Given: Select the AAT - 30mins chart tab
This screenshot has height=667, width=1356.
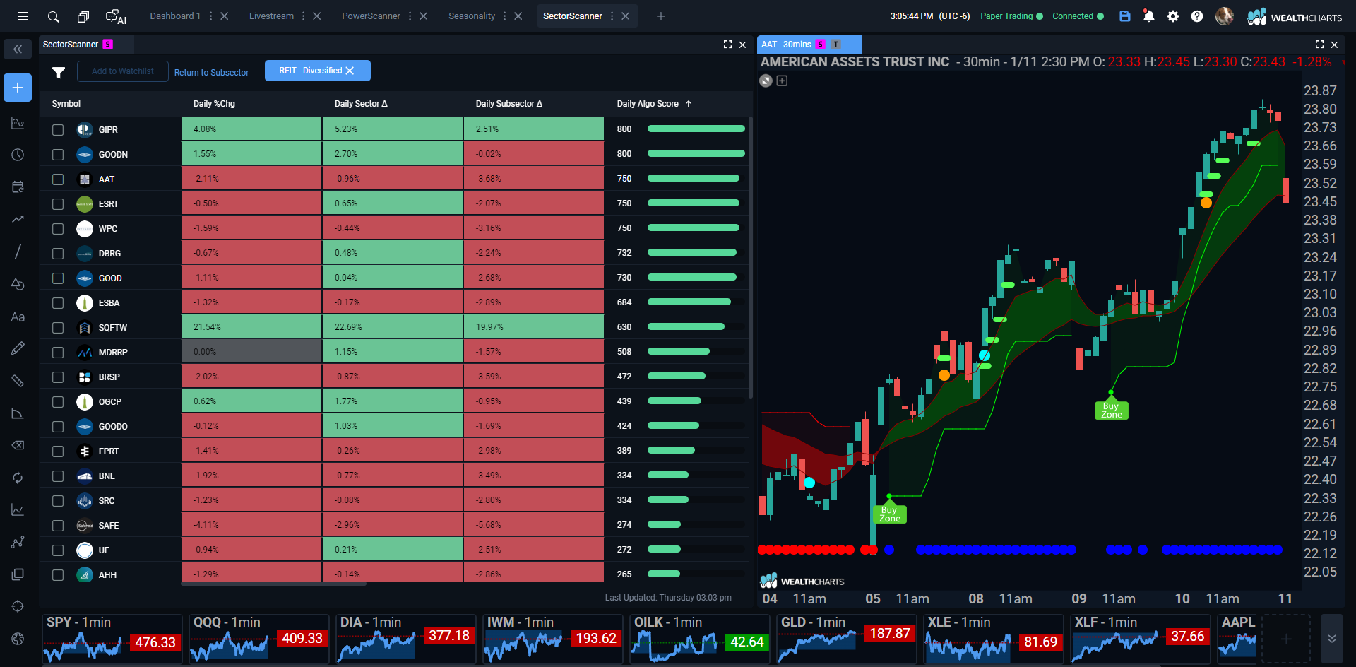Looking at the screenshot, I should coord(809,45).
